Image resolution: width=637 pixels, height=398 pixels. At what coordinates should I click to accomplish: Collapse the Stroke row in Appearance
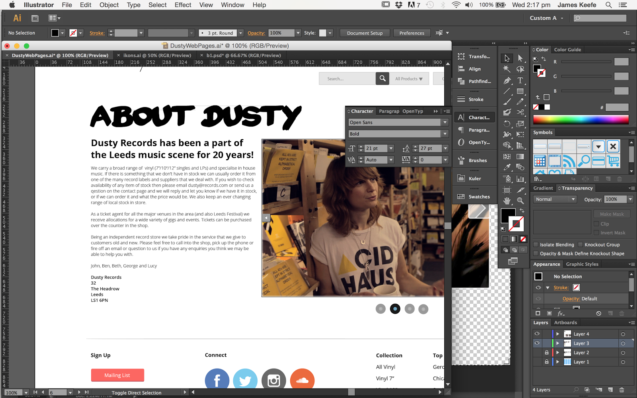click(x=548, y=287)
